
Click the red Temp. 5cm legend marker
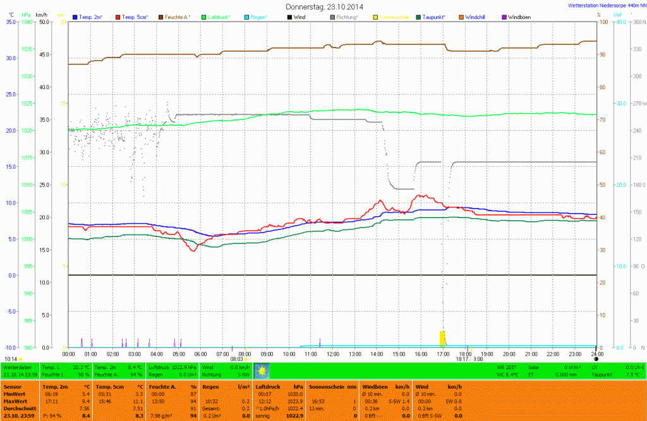point(118,16)
